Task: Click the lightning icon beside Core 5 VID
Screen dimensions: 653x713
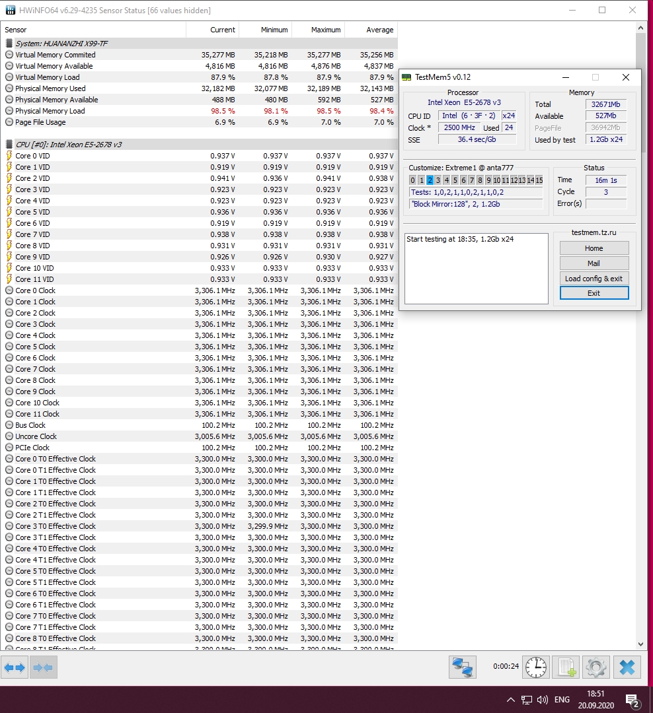Action: [9, 212]
